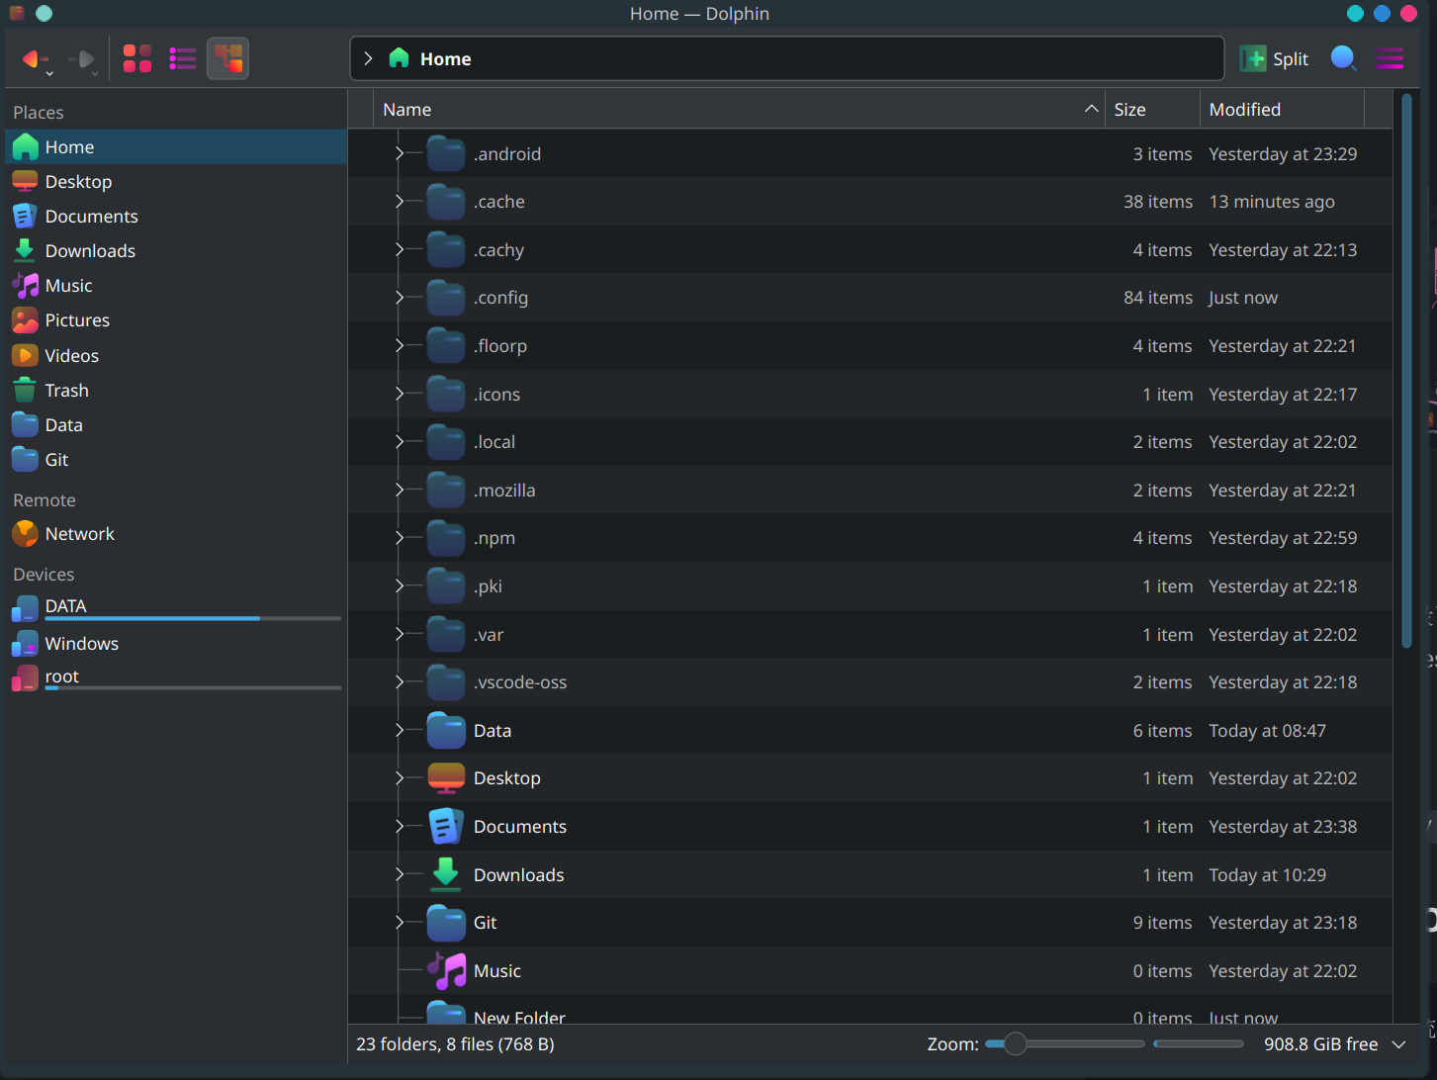Image resolution: width=1437 pixels, height=1080 pixels.
Task: Adjust the Zoom slider handle
Action: click(1015, 1044)
